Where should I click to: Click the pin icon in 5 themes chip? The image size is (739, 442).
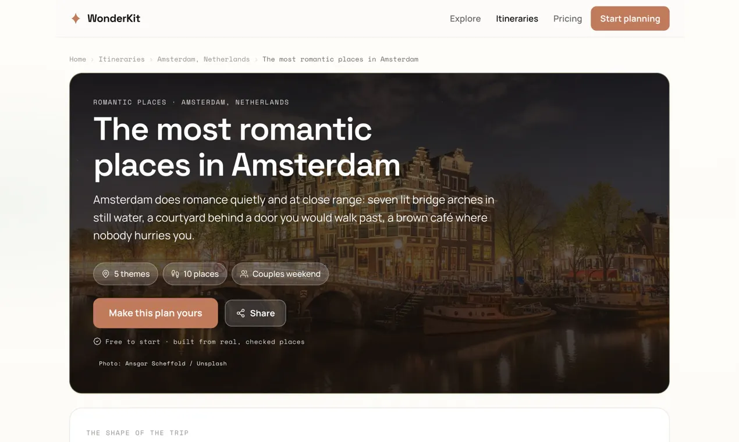pyautogui.click(x=106, y=274)
